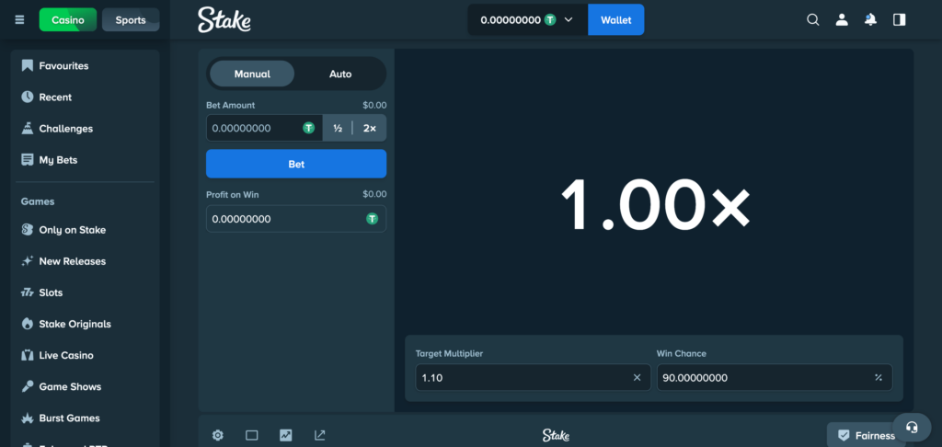Click the blue Bet button
This screenshot has width=942, height=447.
click(296, 164)
